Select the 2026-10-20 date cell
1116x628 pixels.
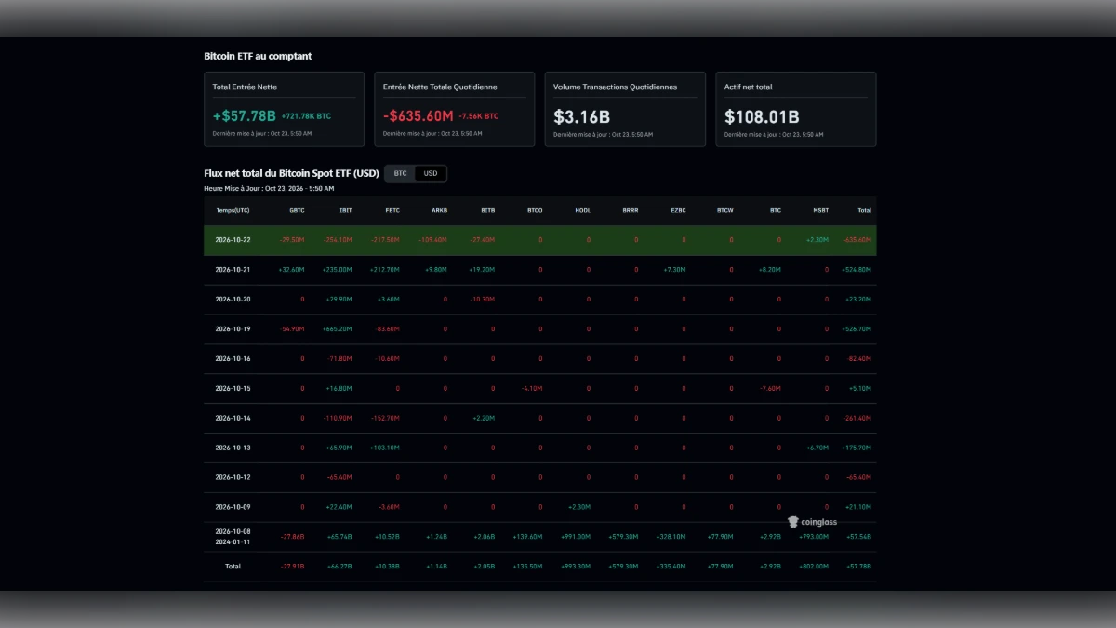(x=232, y=300)
